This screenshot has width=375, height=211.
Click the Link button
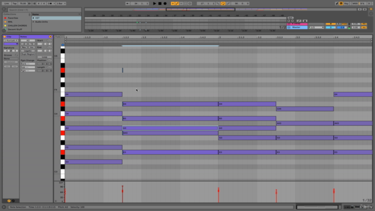point(6,4)
